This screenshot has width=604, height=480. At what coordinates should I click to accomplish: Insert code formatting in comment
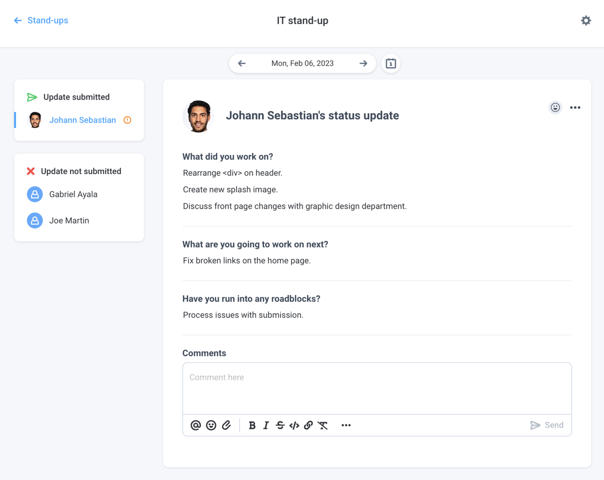pos(294,426)
